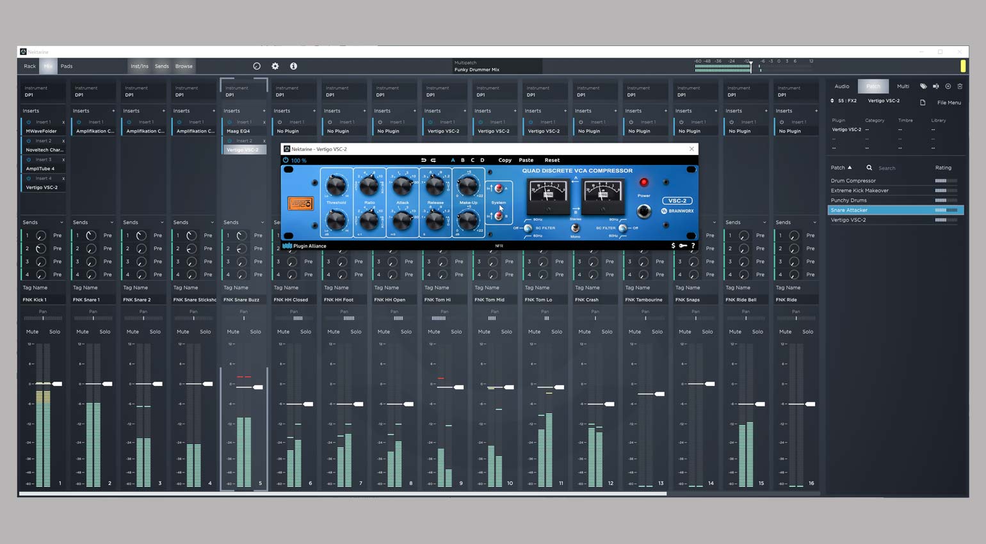
Task: Collapse the Sends section on channel 3
Action: click(x=162, y=222)
